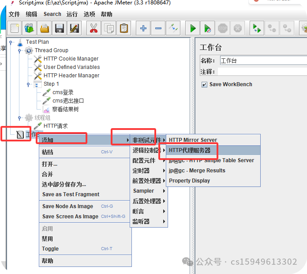307x274 pixels.
Task: Choose jp@gc - Merge Results item
Action: coord(213,171)
